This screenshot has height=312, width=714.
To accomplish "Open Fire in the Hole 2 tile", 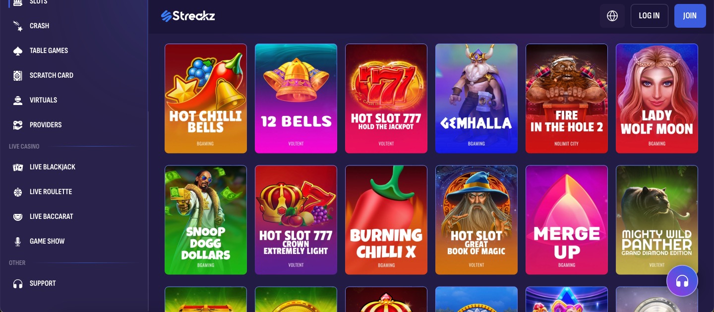I will [567, 99].
